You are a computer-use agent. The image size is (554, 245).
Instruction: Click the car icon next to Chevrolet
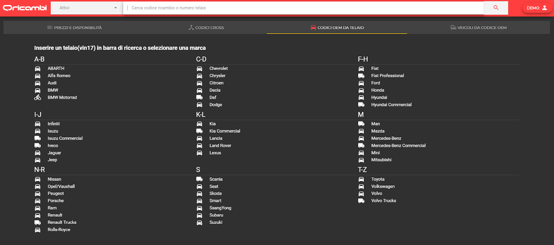click(199, 69)
